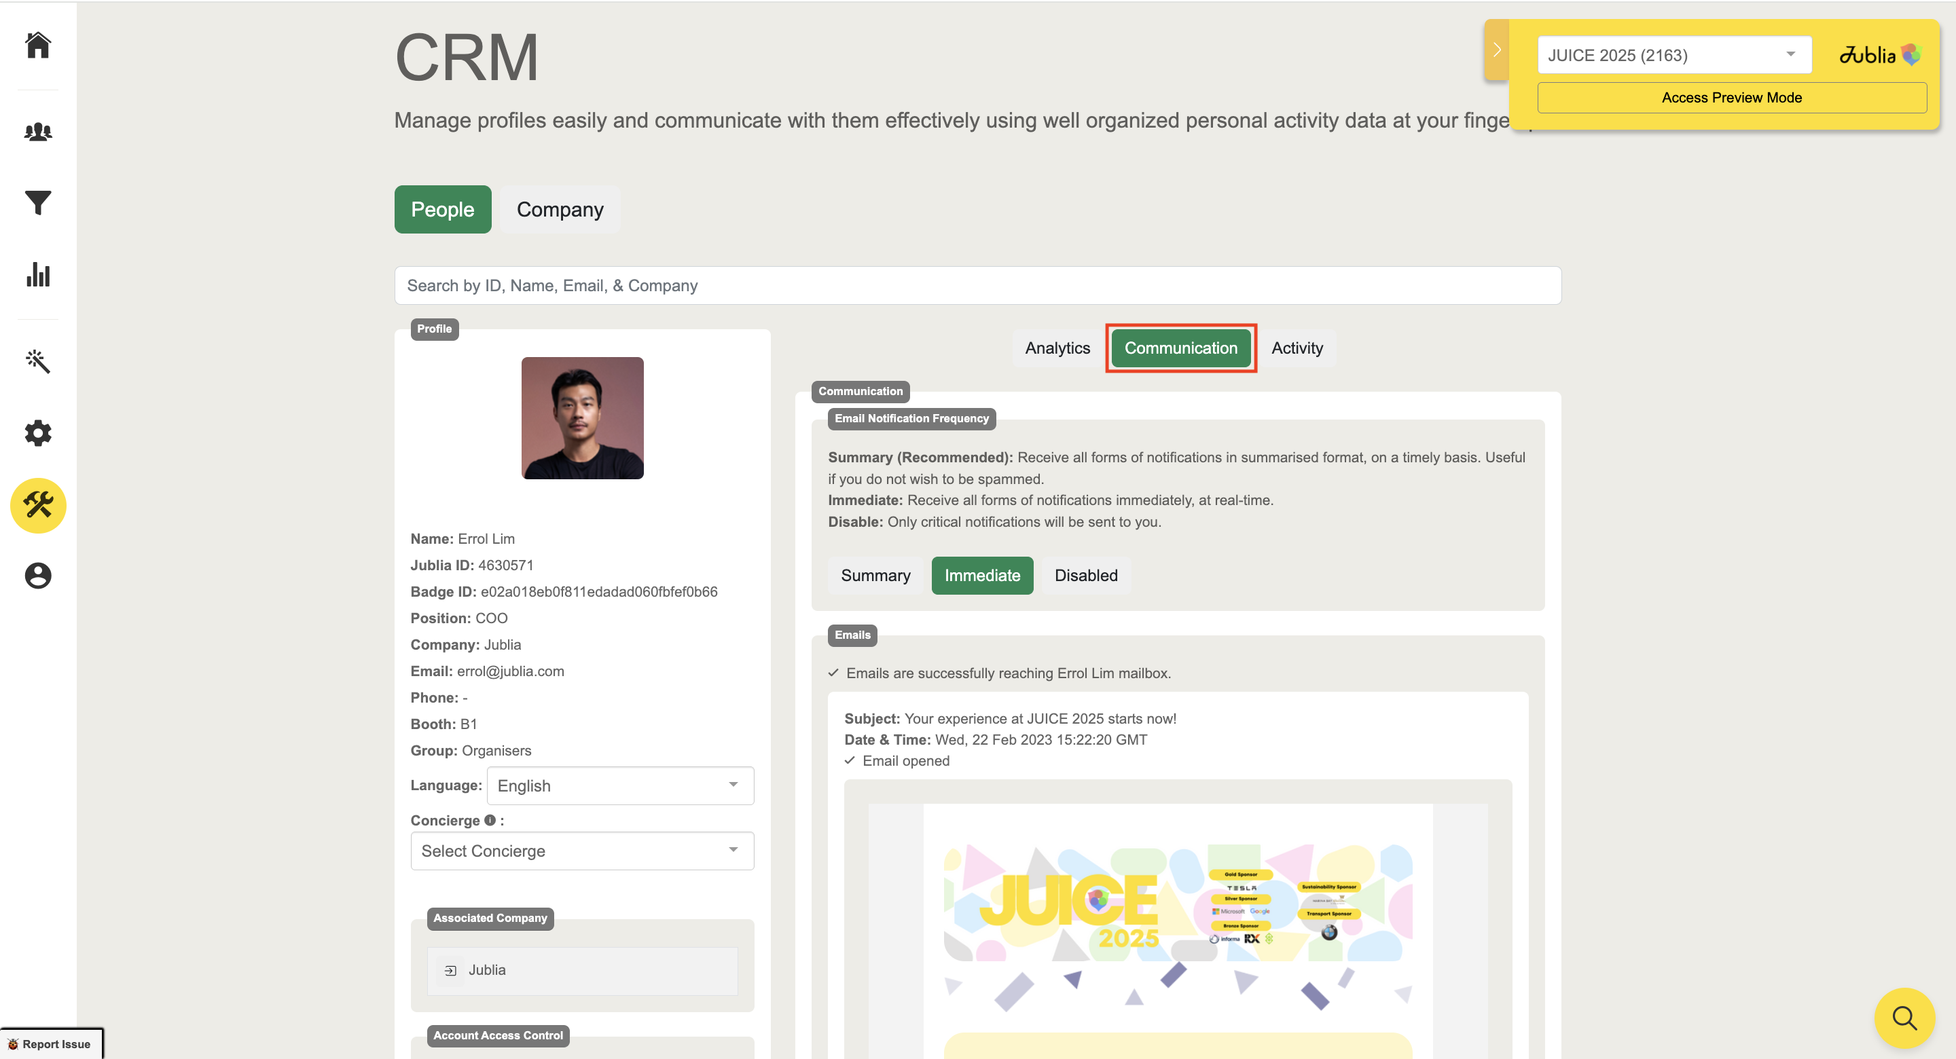Switch to the Company tab
1956x1059 pixels.
pos(560,210)
